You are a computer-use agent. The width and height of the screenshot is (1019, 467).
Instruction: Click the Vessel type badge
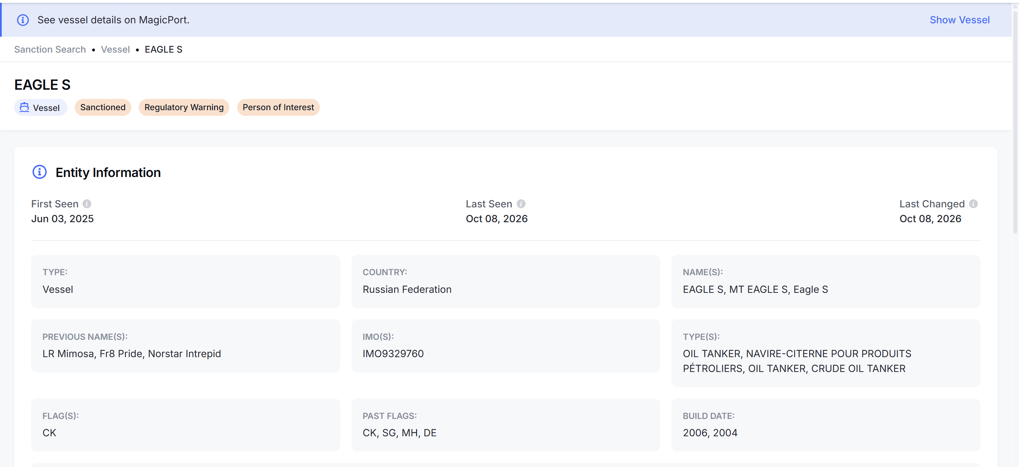click(x=41, y=107)
